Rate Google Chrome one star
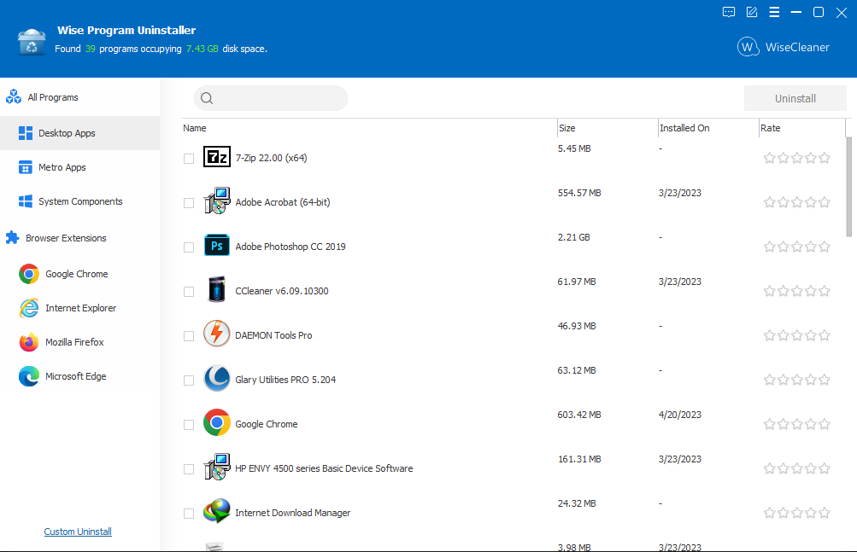 pos(770,424)
